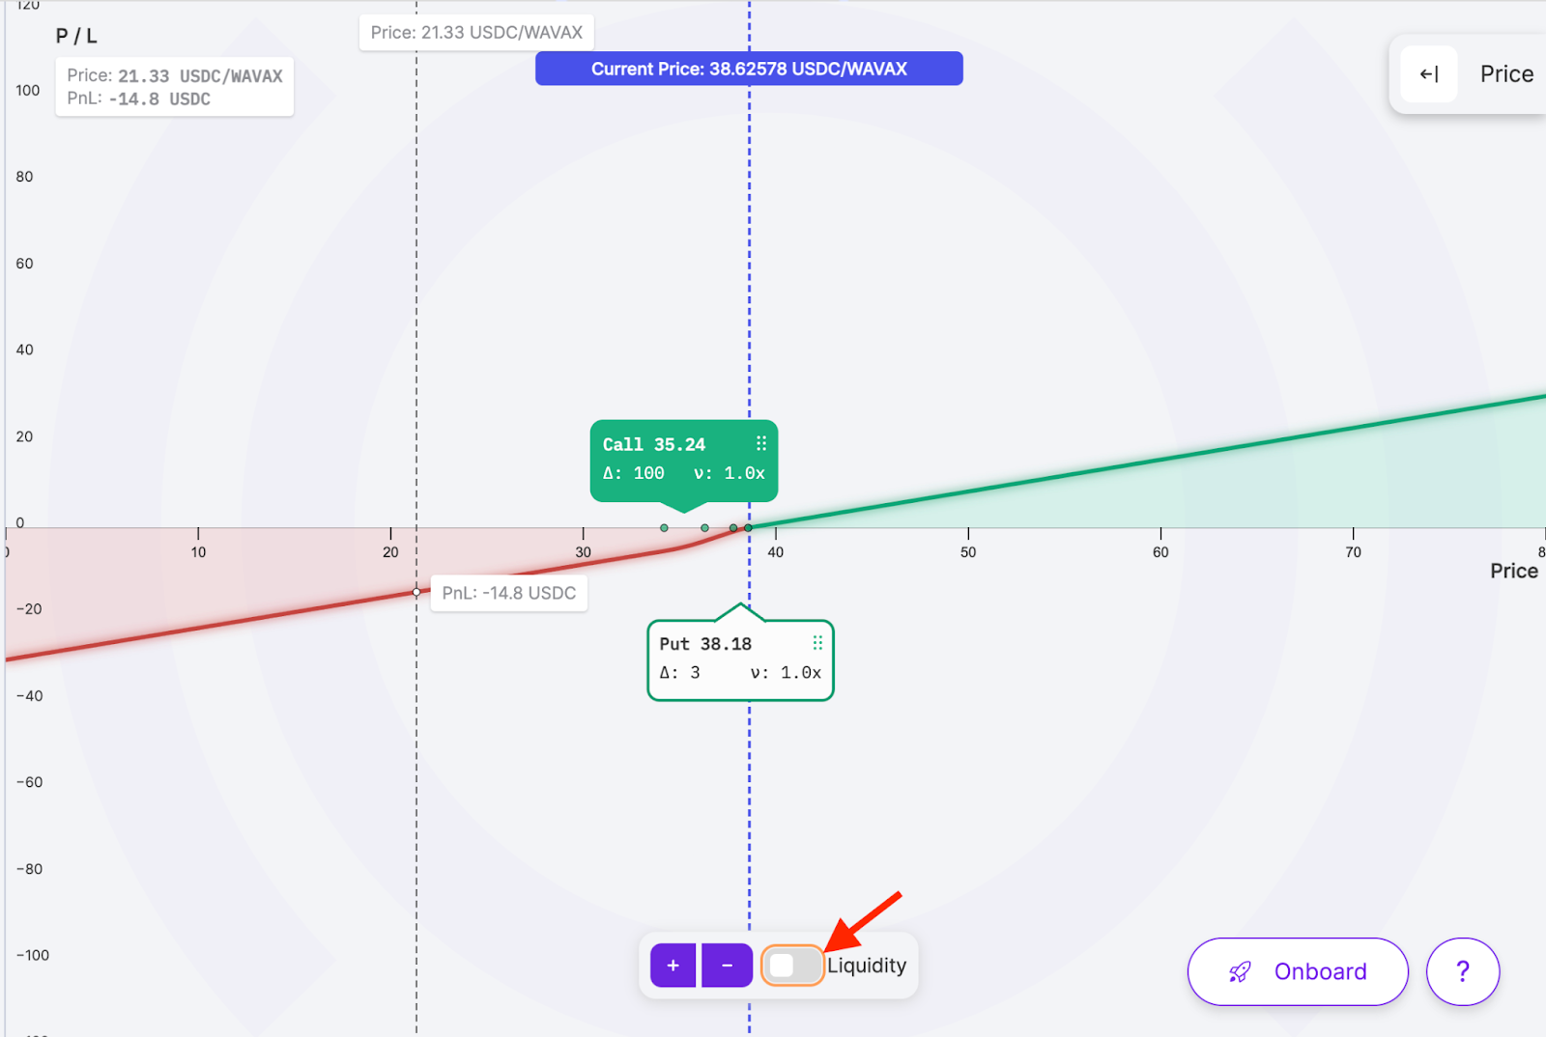The image size is (1546, 1037).
Task: Click the Price 21.33 USDC/WAVAX label at top
Action: tap(476, 33)
